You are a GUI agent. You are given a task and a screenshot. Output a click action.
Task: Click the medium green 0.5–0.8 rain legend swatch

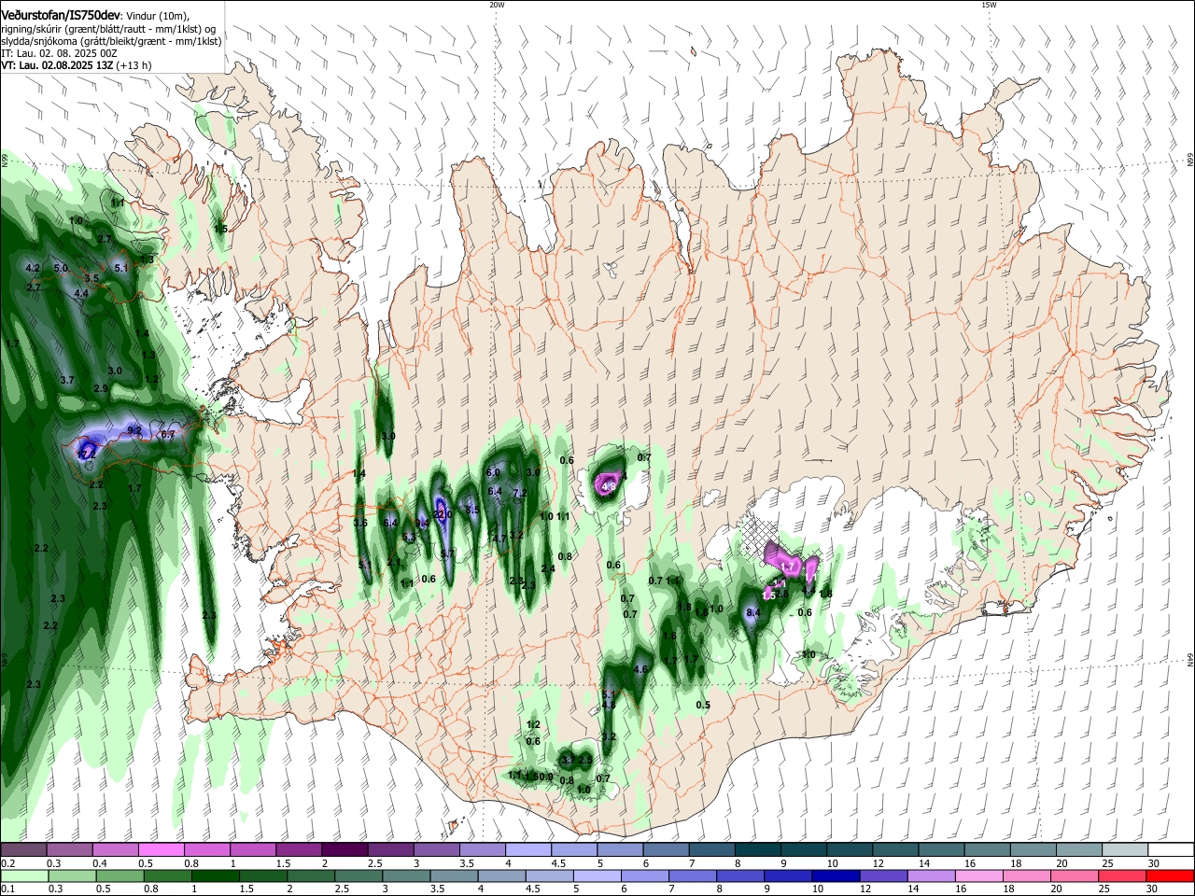tap(119, 876)
